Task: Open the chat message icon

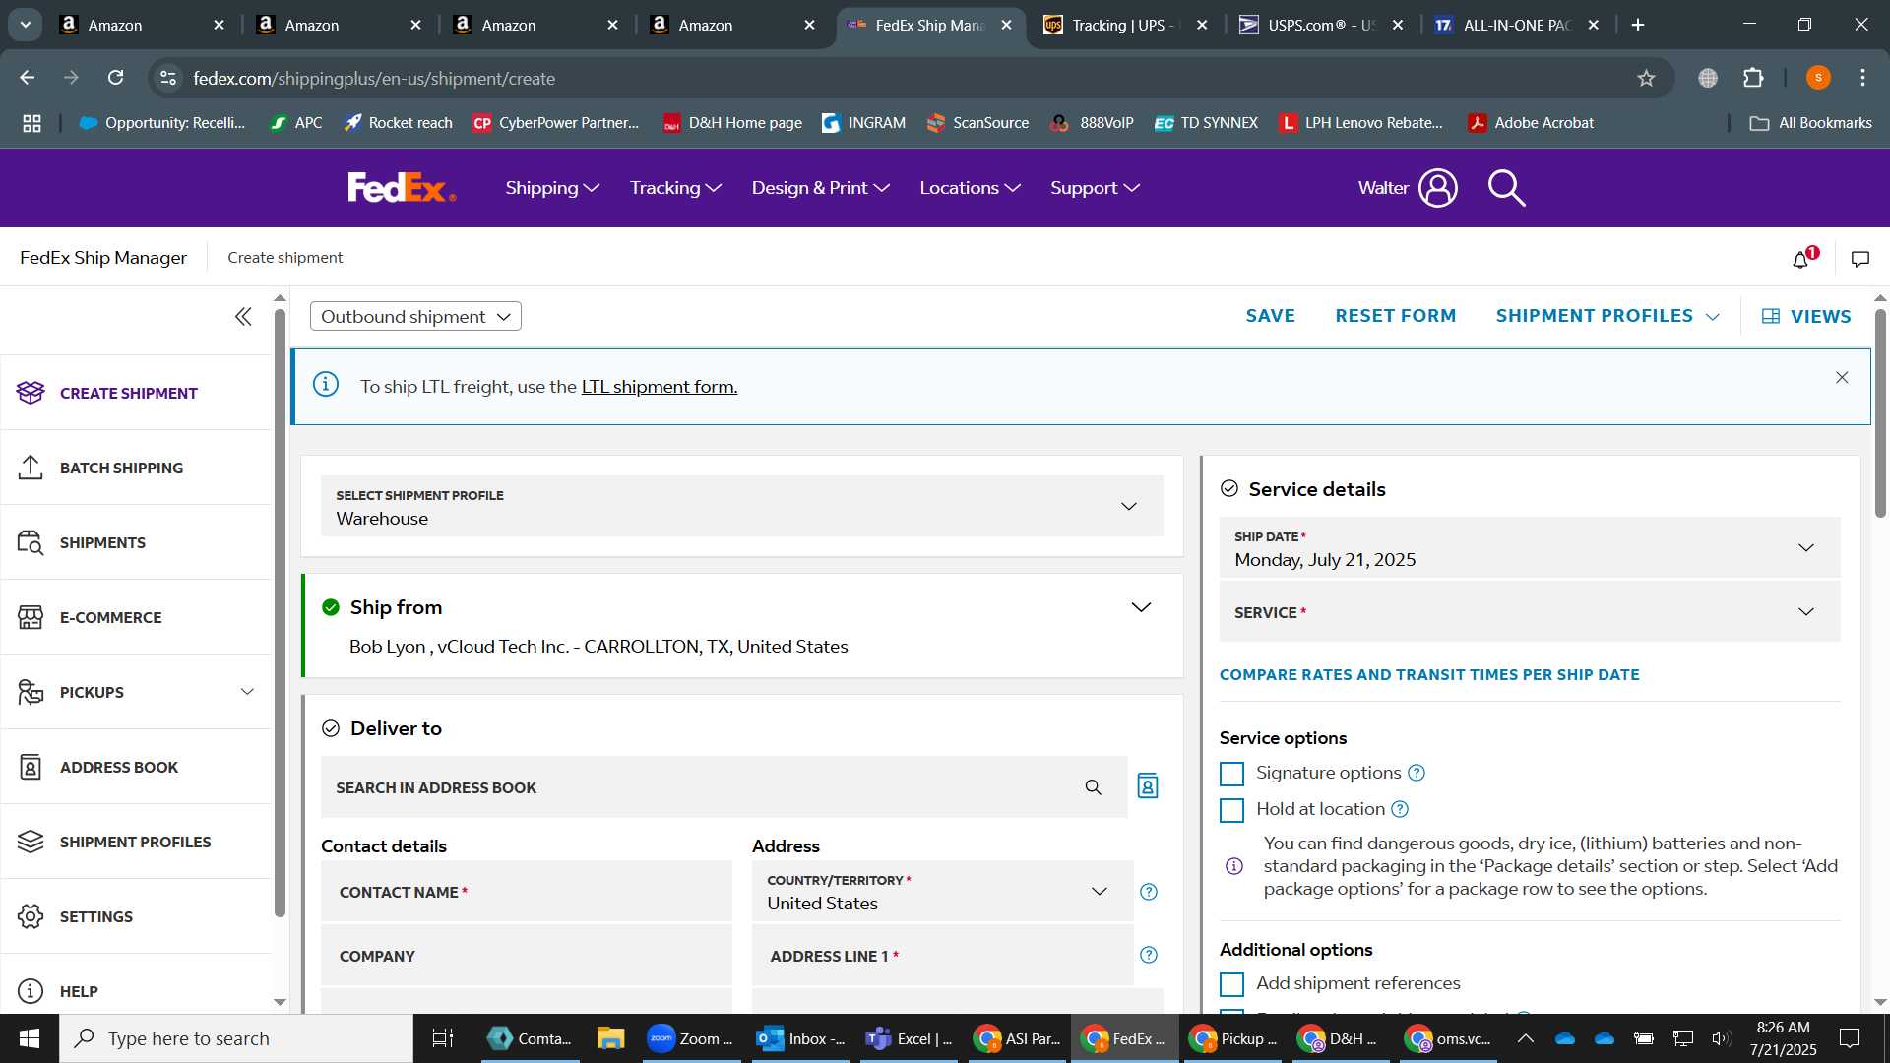Action: click(1859, 259)
